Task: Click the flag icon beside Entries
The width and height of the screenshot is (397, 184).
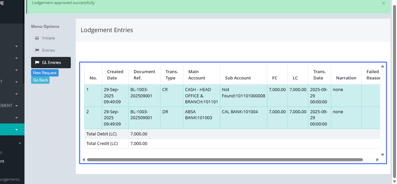Action: [x=37, y=50]
